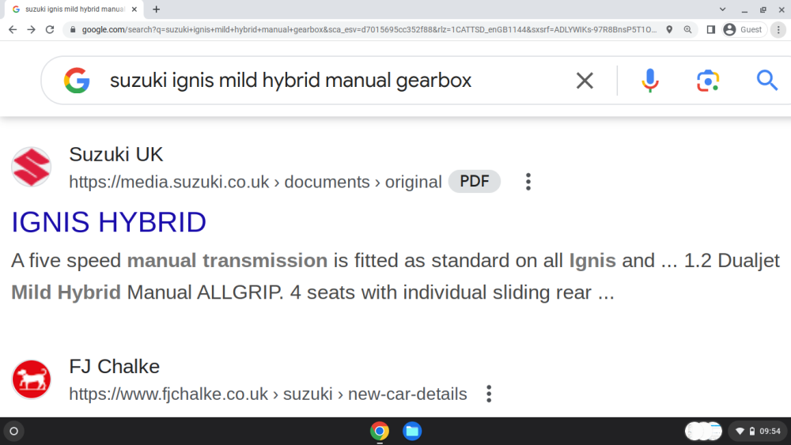Close the suzuki ignis search tab
Image resolution: width=791 pixels, height=445 pixels.
coord(134,9)
